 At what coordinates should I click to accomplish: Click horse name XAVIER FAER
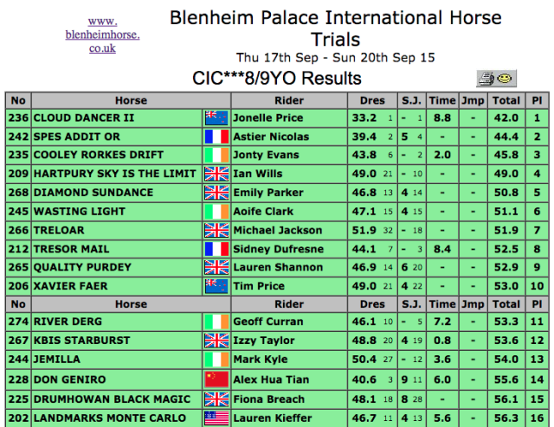[x=70, y=286]
